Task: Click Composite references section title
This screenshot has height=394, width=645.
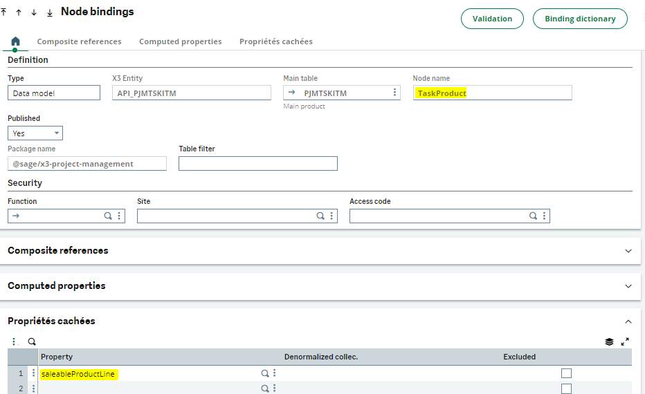Action: click(58, 250)
